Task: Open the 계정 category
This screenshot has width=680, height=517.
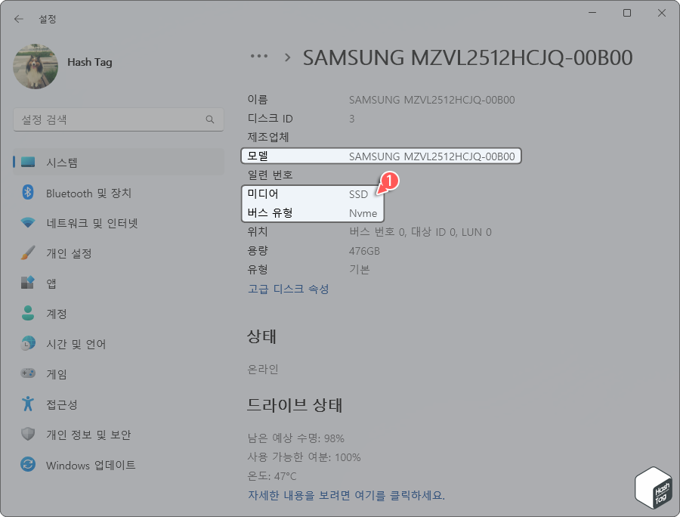Action: pyautogui.click(x=119, y=314)
